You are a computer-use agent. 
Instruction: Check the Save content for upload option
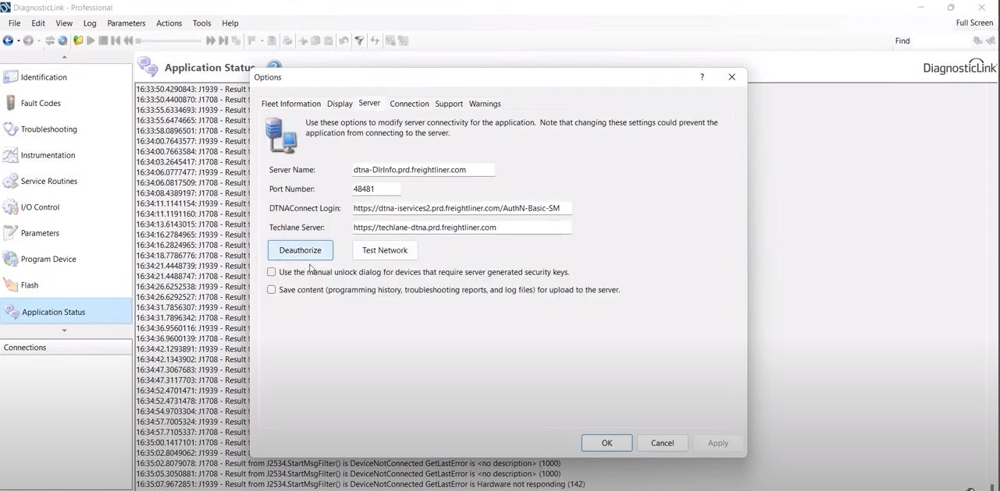pyautogui.click(x=272, y=290)
